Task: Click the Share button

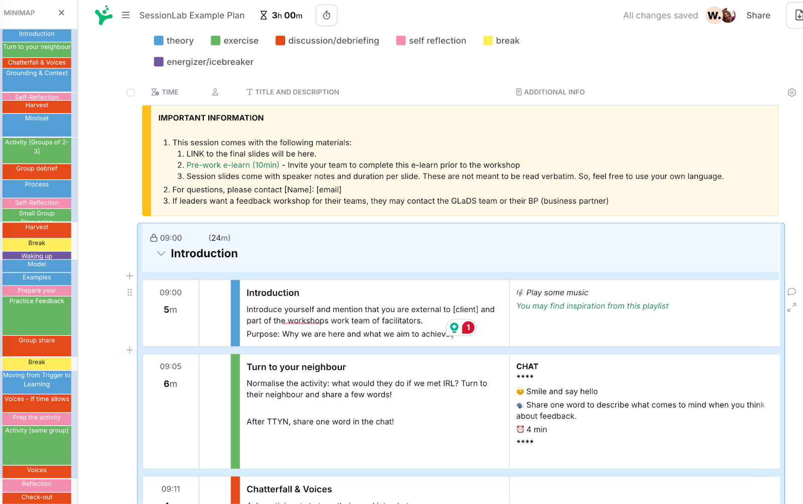Action: click(x=758, y=15)
